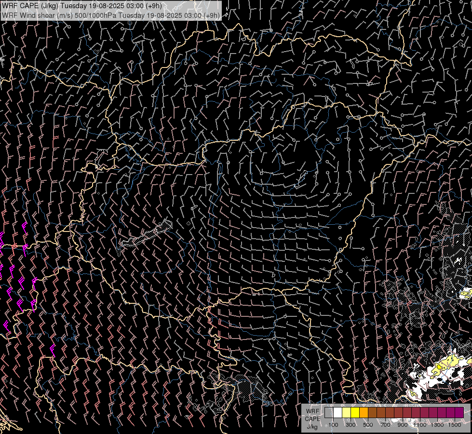
Task: Click the 300 legend scale label
Action: click(x=351, y=425)
